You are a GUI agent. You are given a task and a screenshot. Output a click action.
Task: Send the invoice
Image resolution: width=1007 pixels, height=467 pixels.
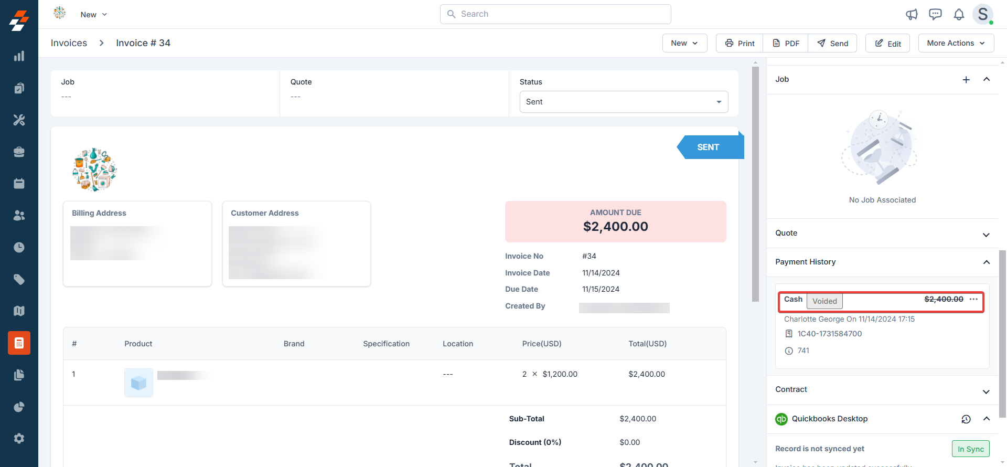(832, 43)
